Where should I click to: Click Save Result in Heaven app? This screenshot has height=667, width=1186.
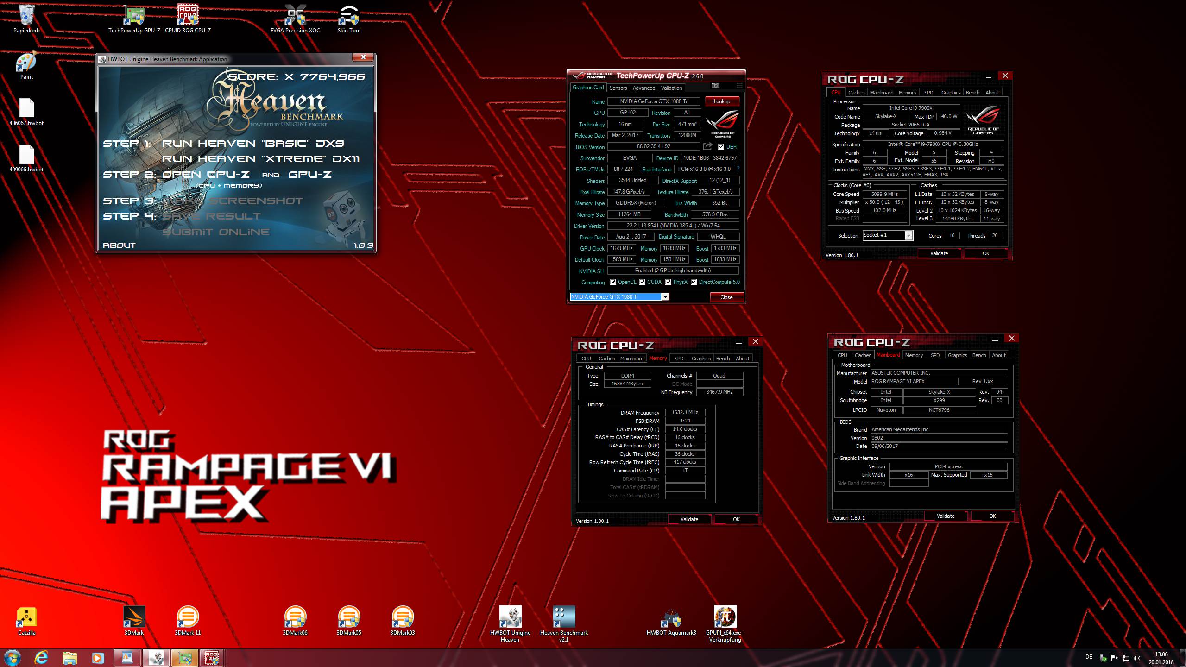211,216
